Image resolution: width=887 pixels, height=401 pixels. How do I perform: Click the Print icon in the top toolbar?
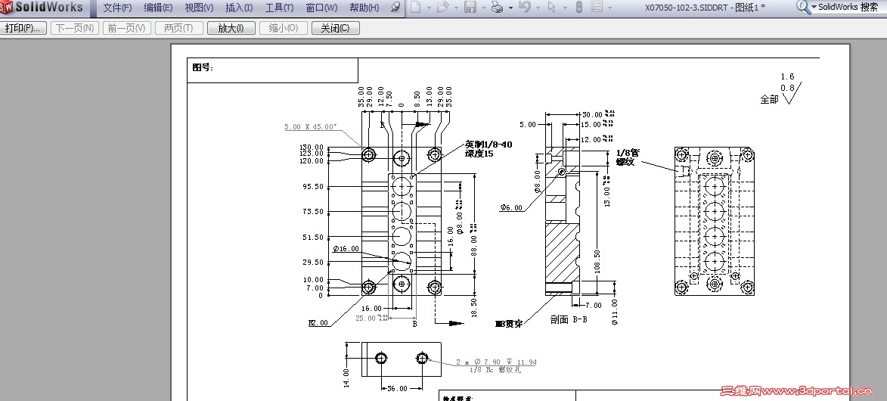pyautogui.click(x=498, y=8)
